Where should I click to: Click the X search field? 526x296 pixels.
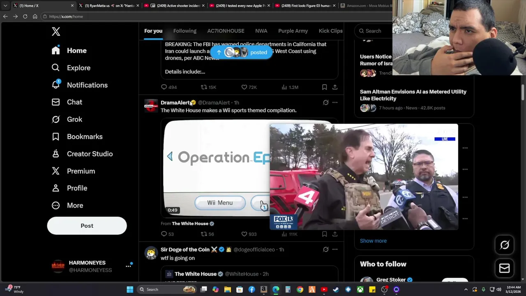374,31
